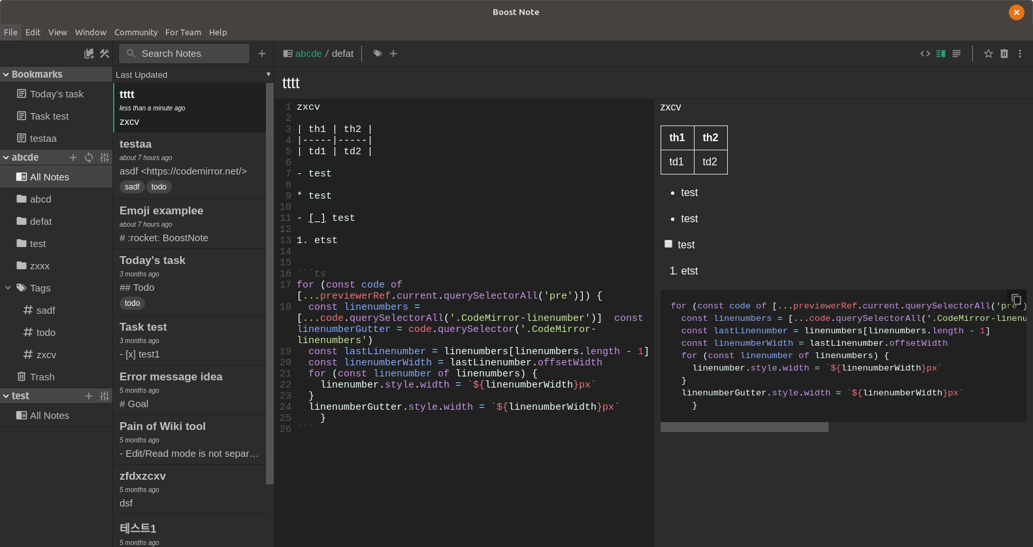1033x547 pixels.
Task: Click the plus button beside Search Notes
Action: point(262,54)
